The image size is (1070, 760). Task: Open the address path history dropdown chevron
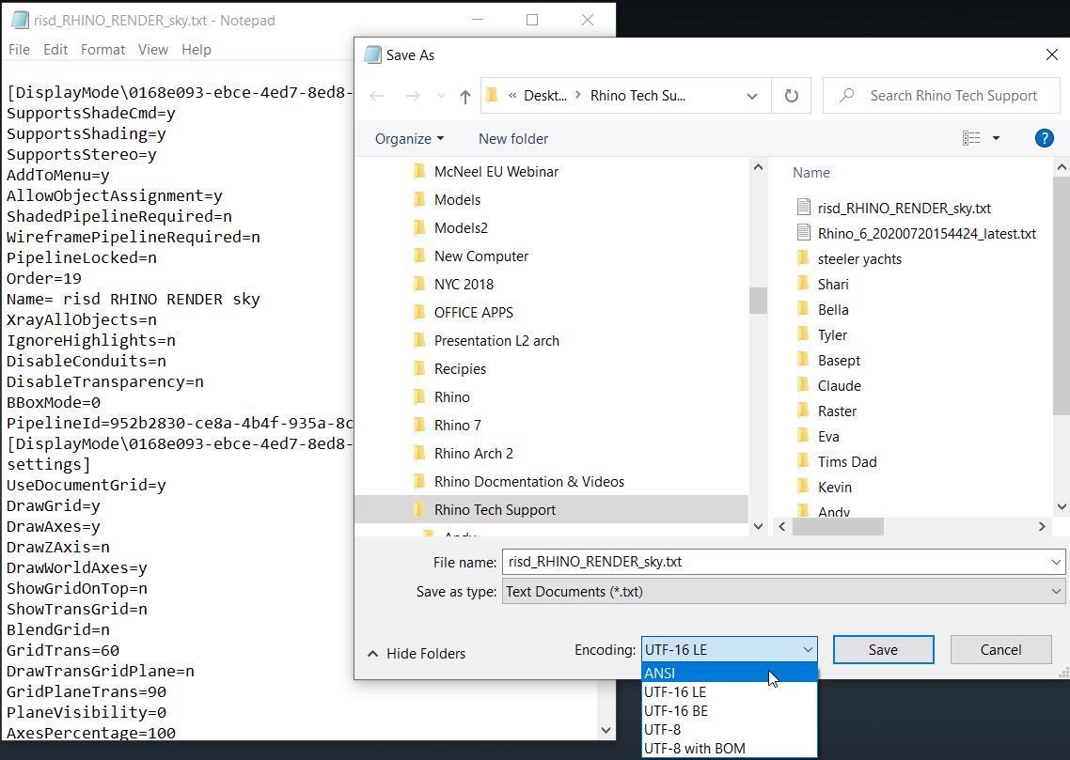pyautogui.click(x=752, y=96)
